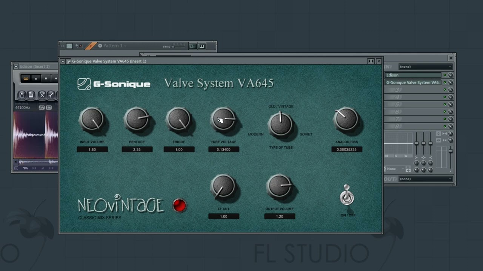
Task: Click the G-Sonique logo
Action: coord(114,84)
